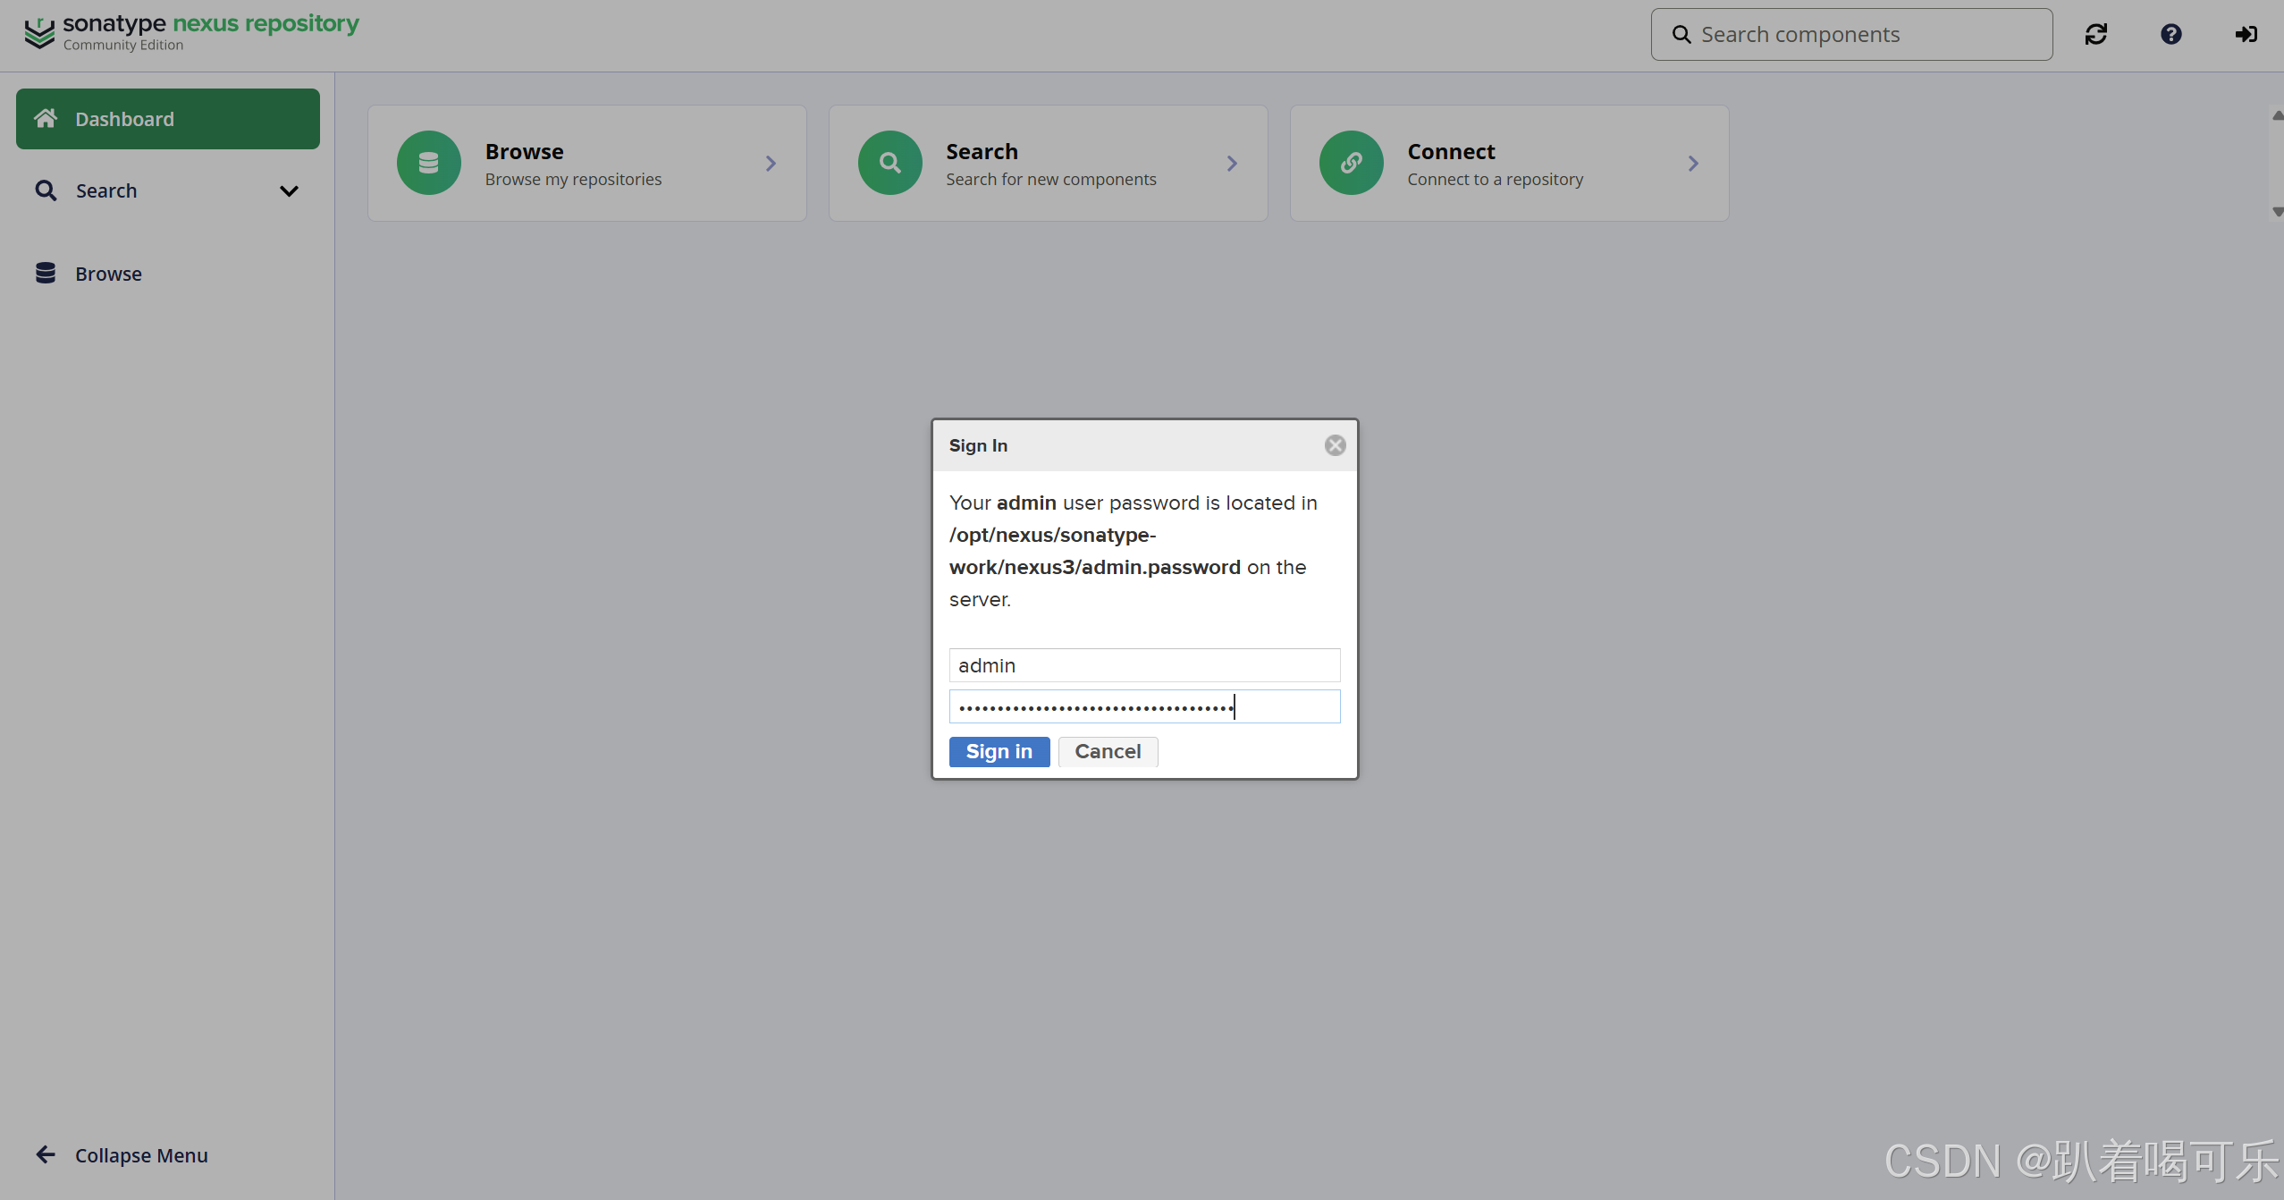Image resolution: width=2284 pixels, height=1200 pixels.
Task: Click the magnifier icon in Search components
Action: pos(1681,35)
